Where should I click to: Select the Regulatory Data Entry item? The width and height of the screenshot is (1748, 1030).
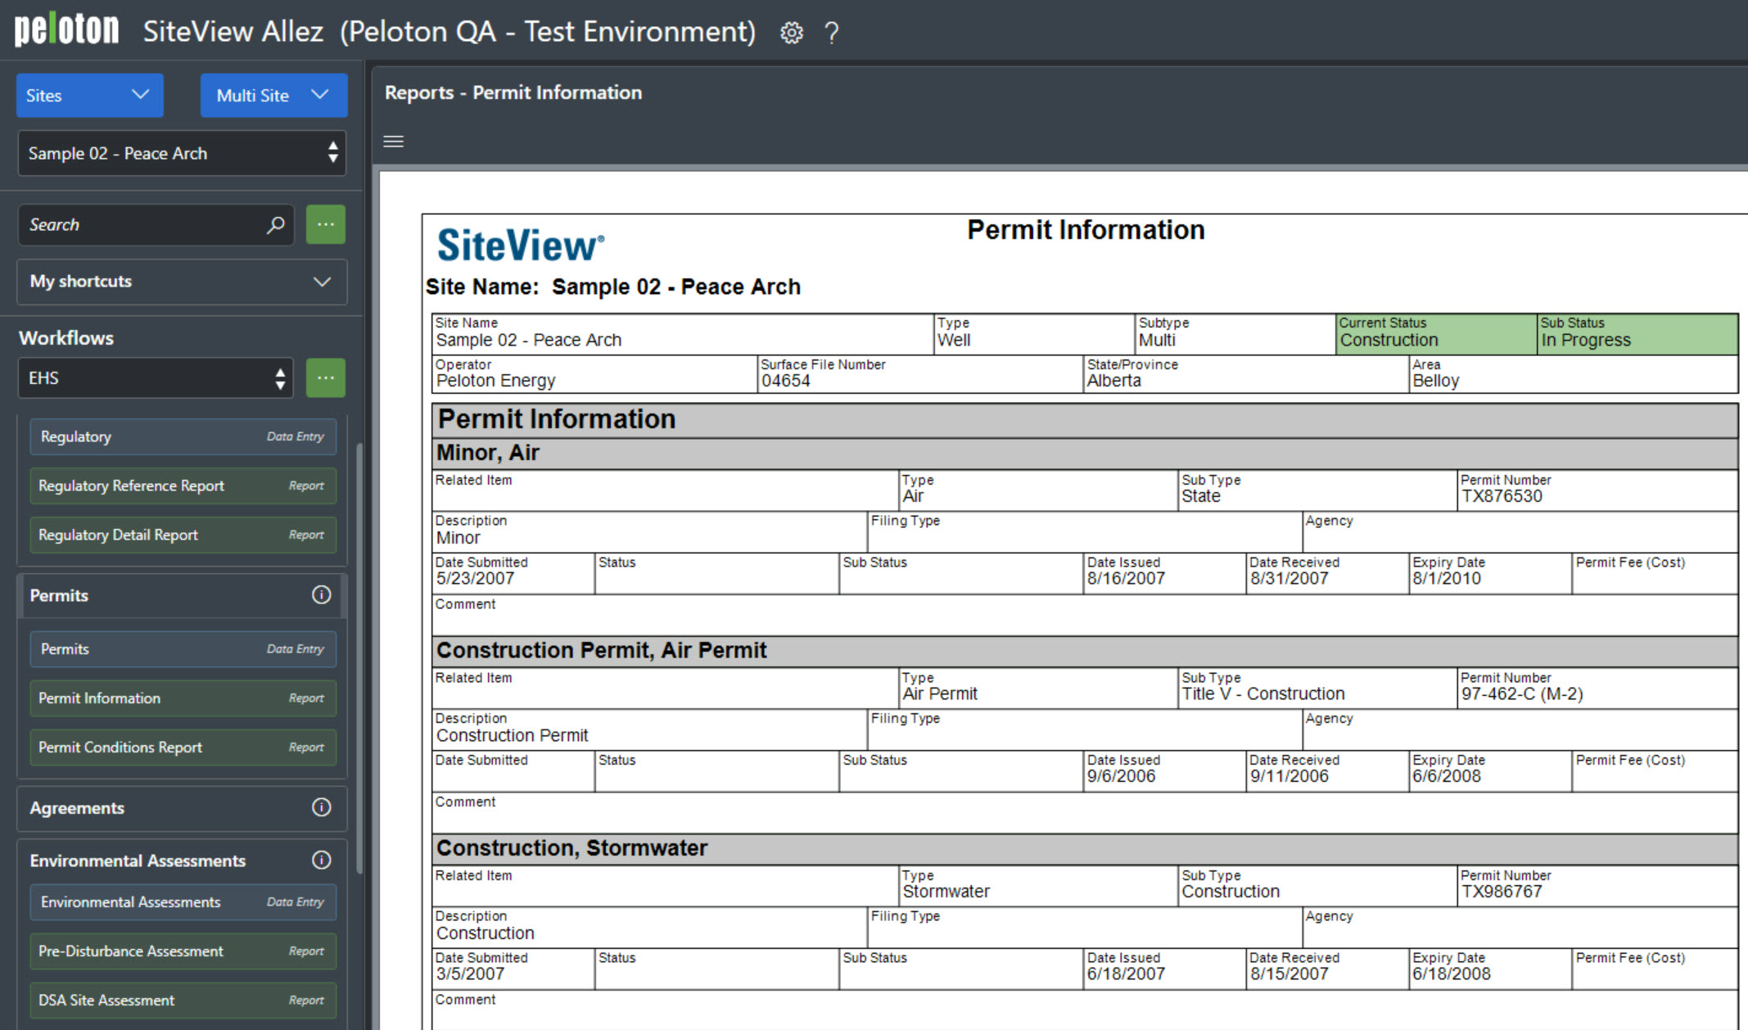pos(182,436)
